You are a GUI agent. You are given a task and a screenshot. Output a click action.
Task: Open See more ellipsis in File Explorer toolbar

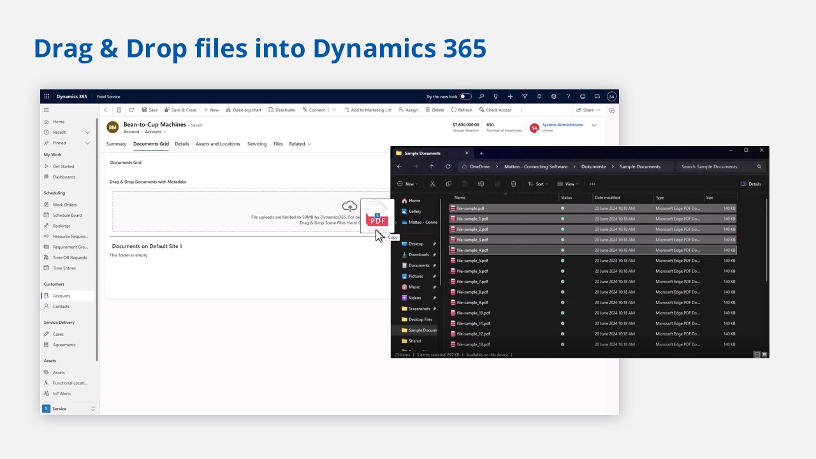coord(592,184)
